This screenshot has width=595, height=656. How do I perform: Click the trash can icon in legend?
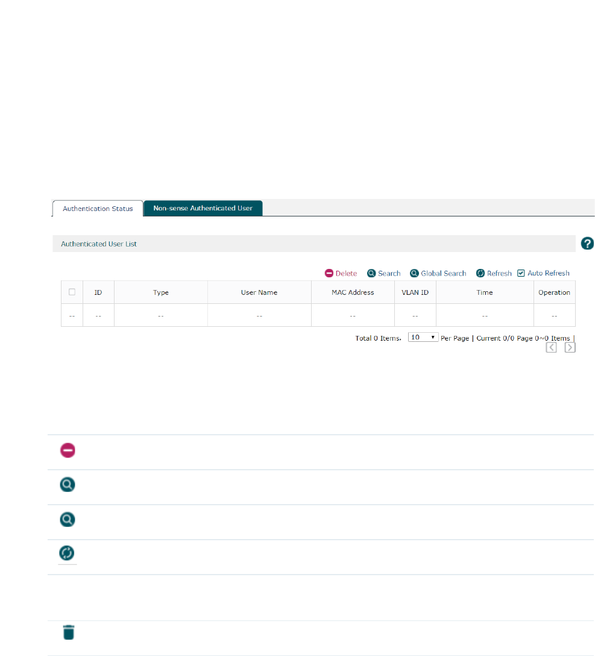(x=69, y=632)
